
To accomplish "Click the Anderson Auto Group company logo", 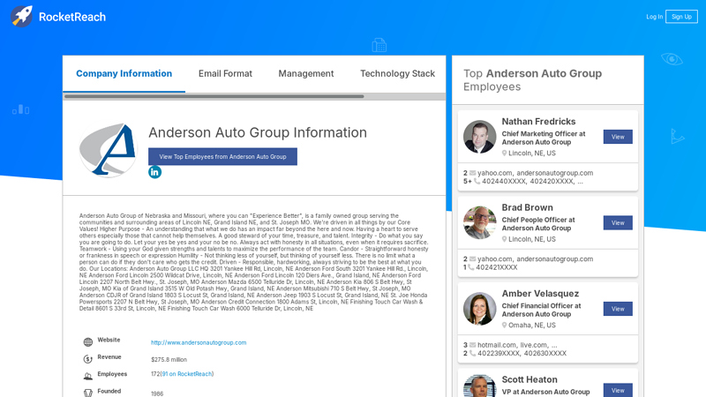I will pos(108,150).
